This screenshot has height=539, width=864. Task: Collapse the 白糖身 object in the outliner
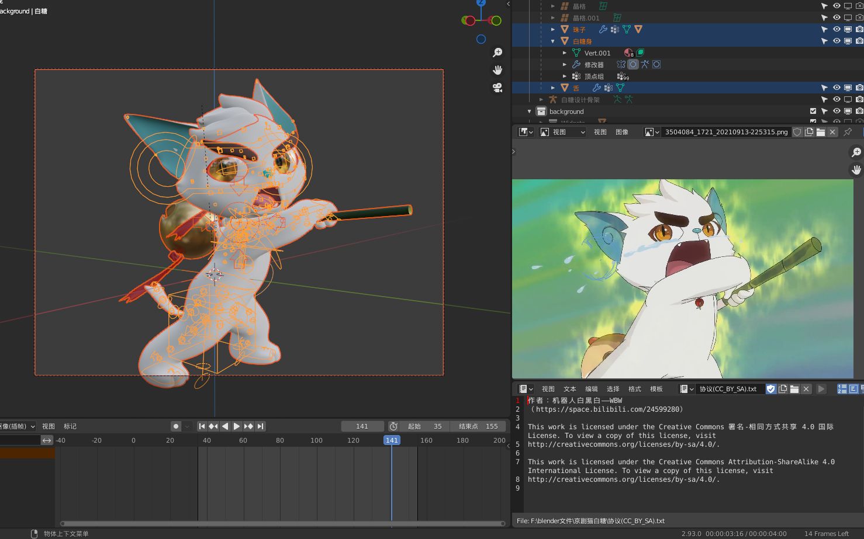(552, 41)
